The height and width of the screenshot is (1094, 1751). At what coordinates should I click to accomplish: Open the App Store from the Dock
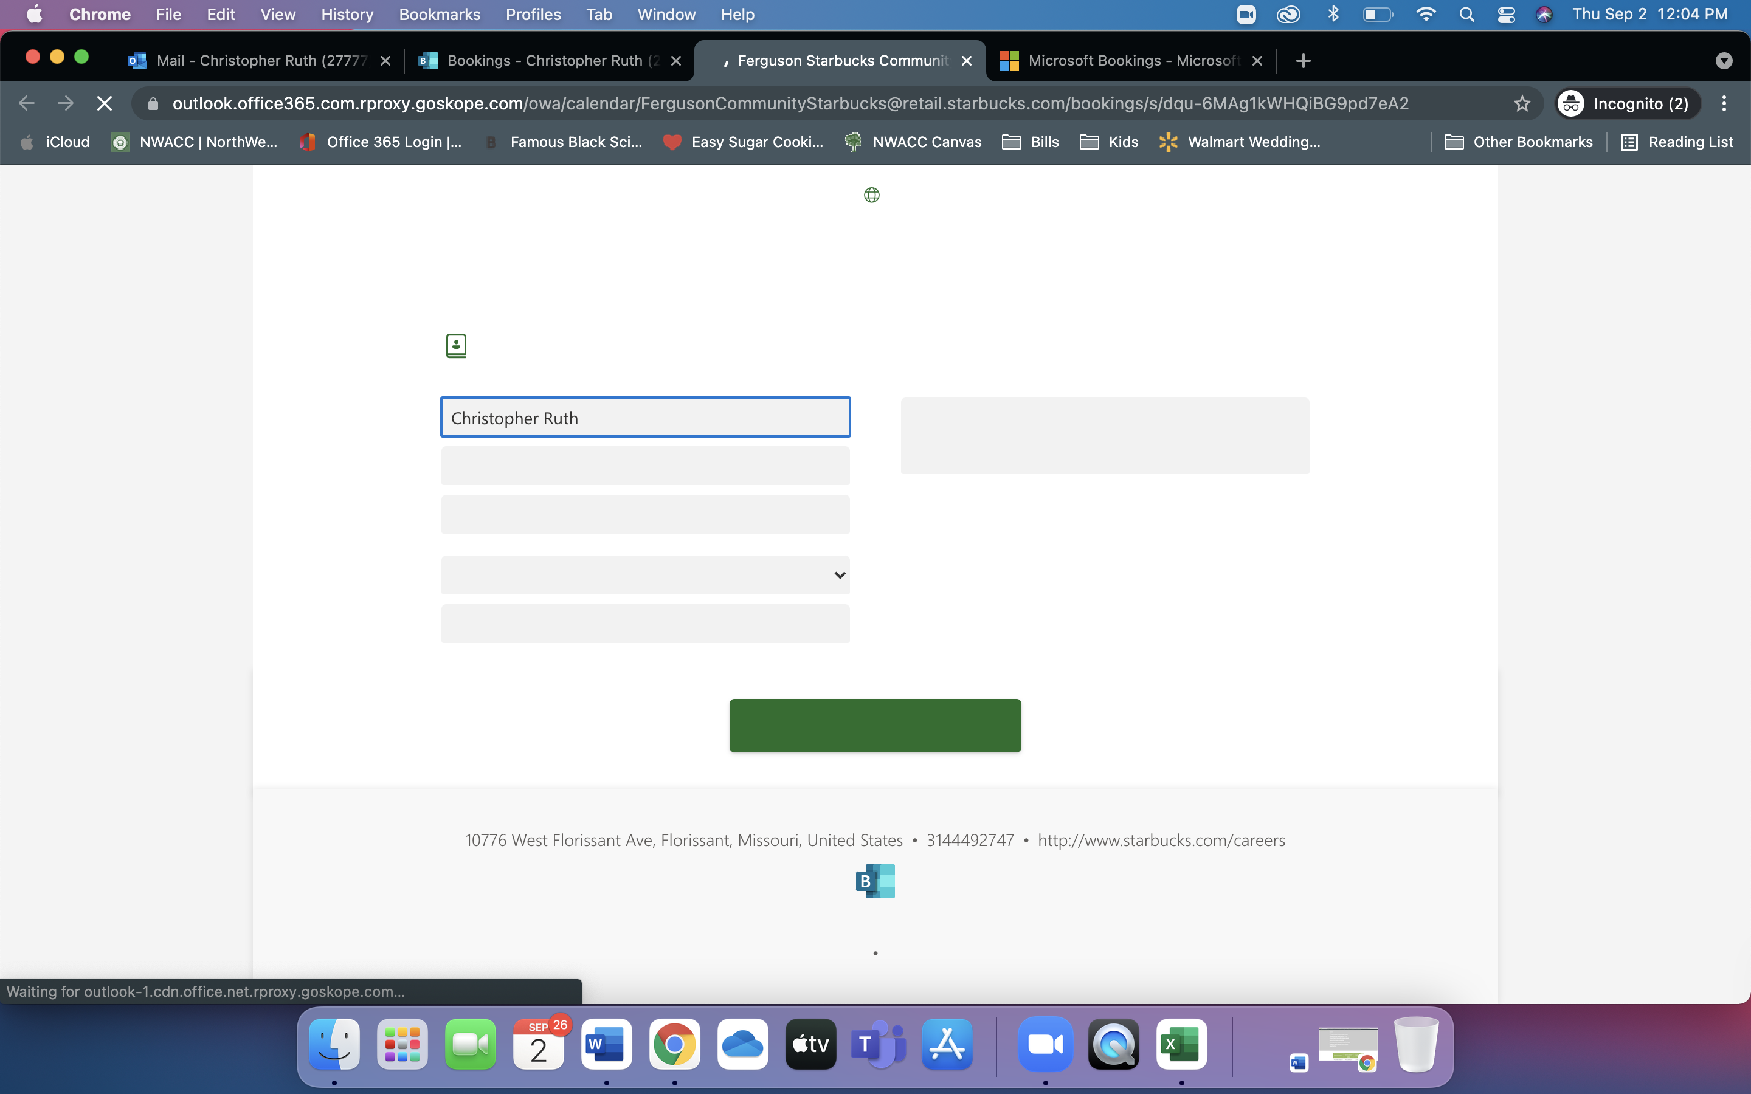pyautogui.click(x=947, y=1044)
